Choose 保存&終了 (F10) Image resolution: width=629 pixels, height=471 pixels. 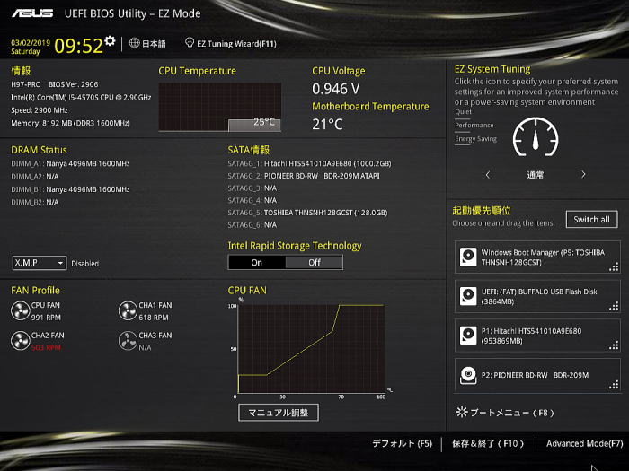[488, 444]
